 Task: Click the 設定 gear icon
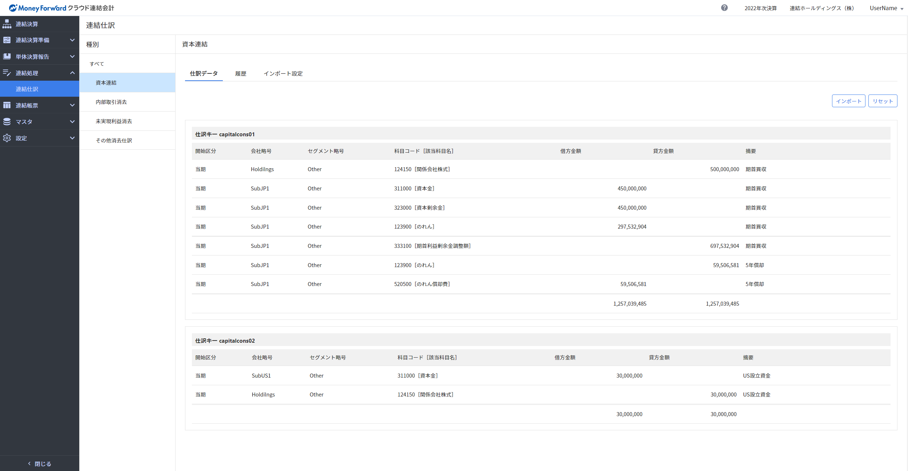click(7, 138)
